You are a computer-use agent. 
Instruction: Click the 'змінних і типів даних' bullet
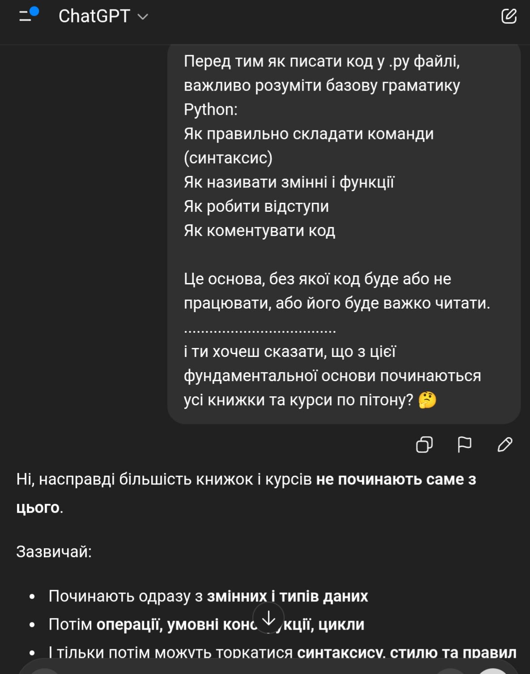click(287, 596)
